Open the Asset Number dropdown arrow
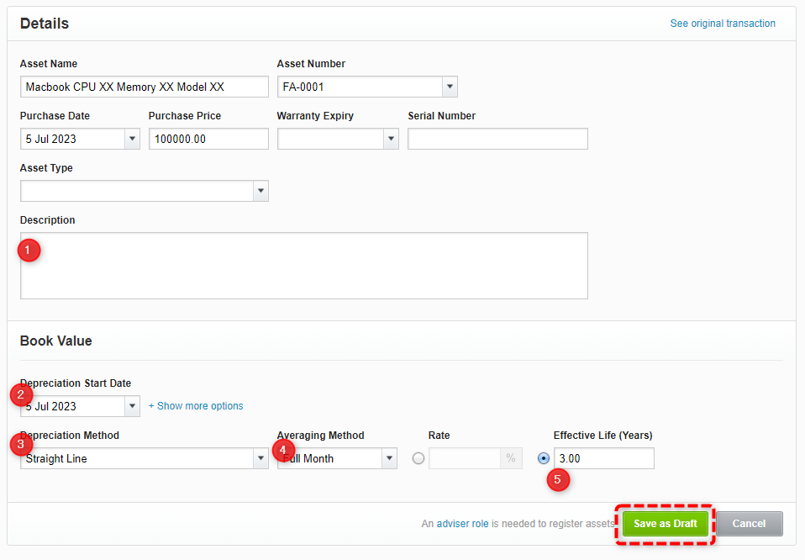Screen dimensions: 805x560 pos(450,87)
